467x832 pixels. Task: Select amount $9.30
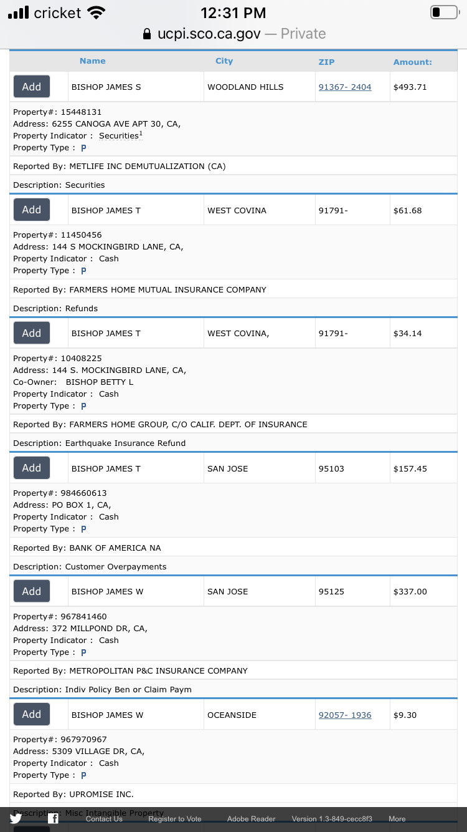(x=405, y=715)
